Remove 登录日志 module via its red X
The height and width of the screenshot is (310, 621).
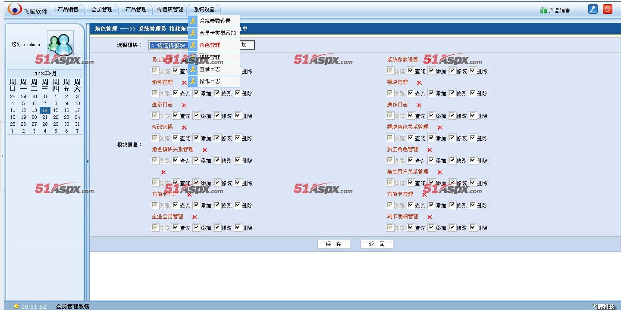[184, 105]
